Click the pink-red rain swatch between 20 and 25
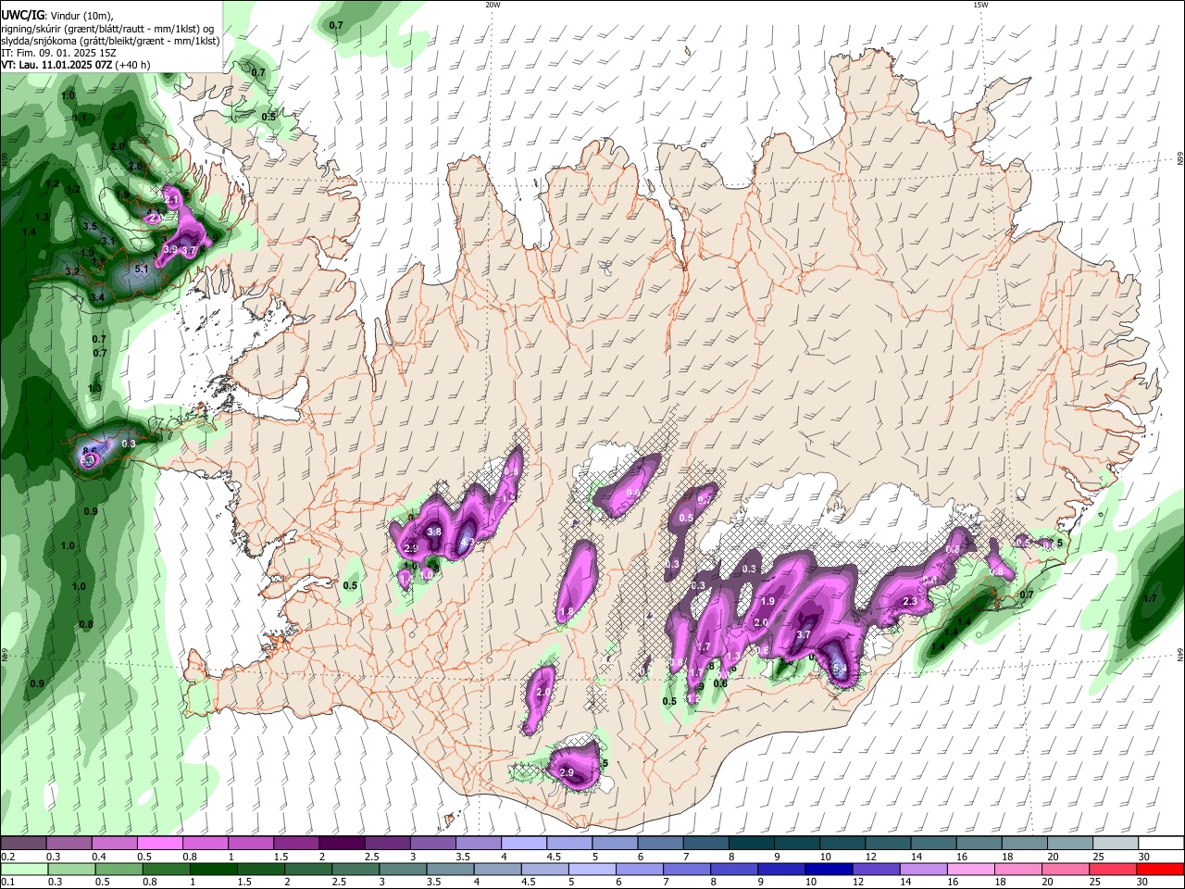 click(1066, 870)
